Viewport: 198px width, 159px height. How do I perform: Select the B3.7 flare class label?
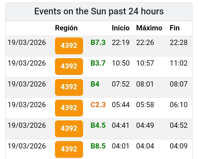[98, 63]
